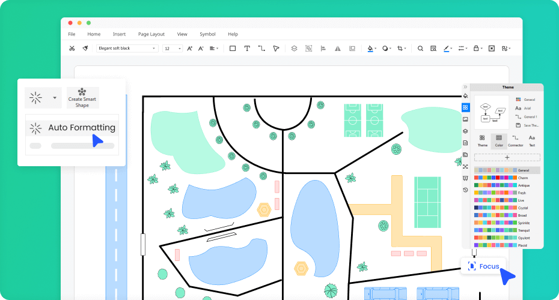Click the plus add-color-scheme button

507,157
